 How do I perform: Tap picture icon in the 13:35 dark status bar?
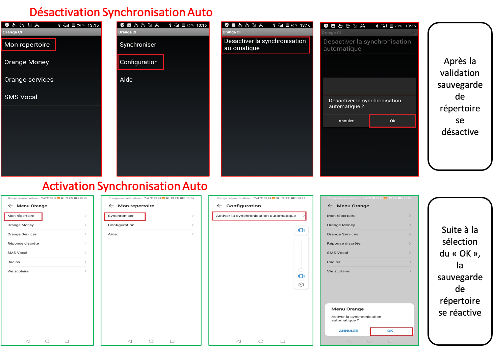click(333, 26)
